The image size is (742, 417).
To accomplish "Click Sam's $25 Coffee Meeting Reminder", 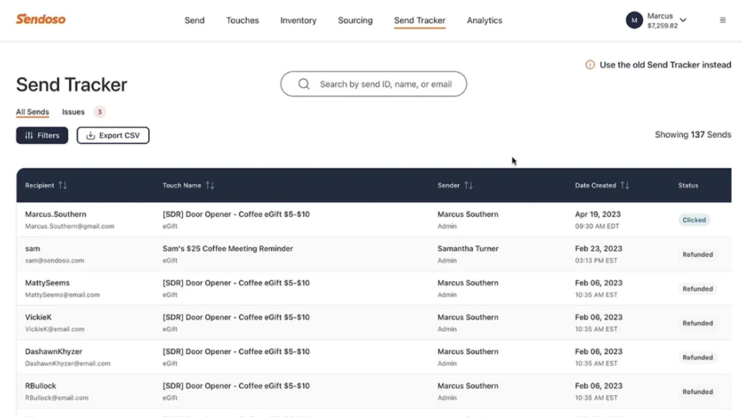I will 228,249.
